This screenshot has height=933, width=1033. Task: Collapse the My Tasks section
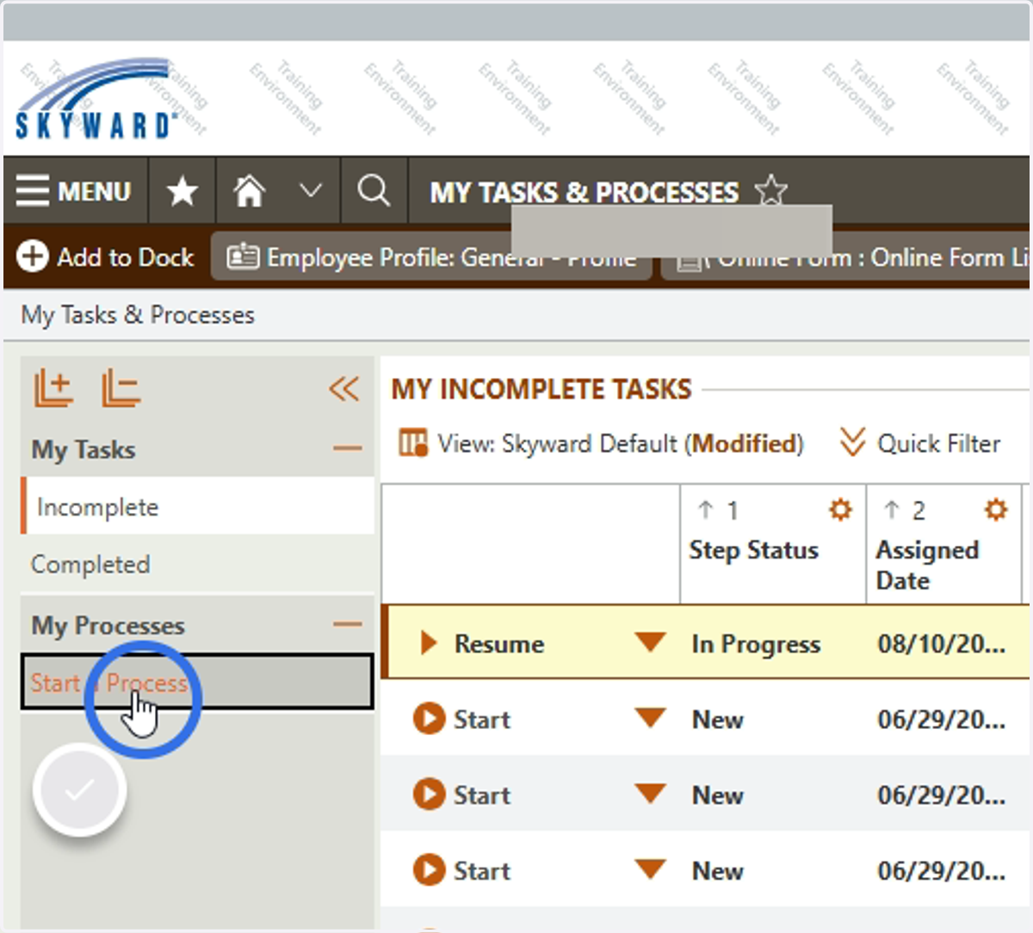348,448
